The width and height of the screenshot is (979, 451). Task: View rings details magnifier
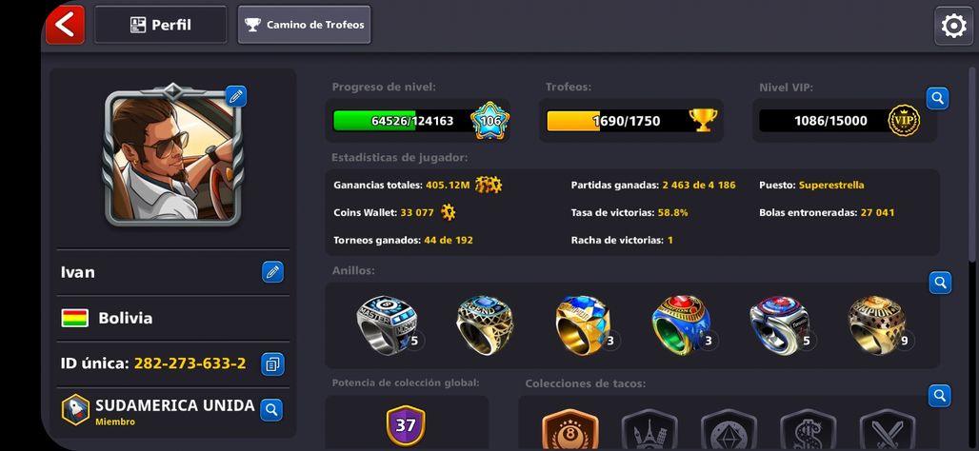tap(940, 283)
